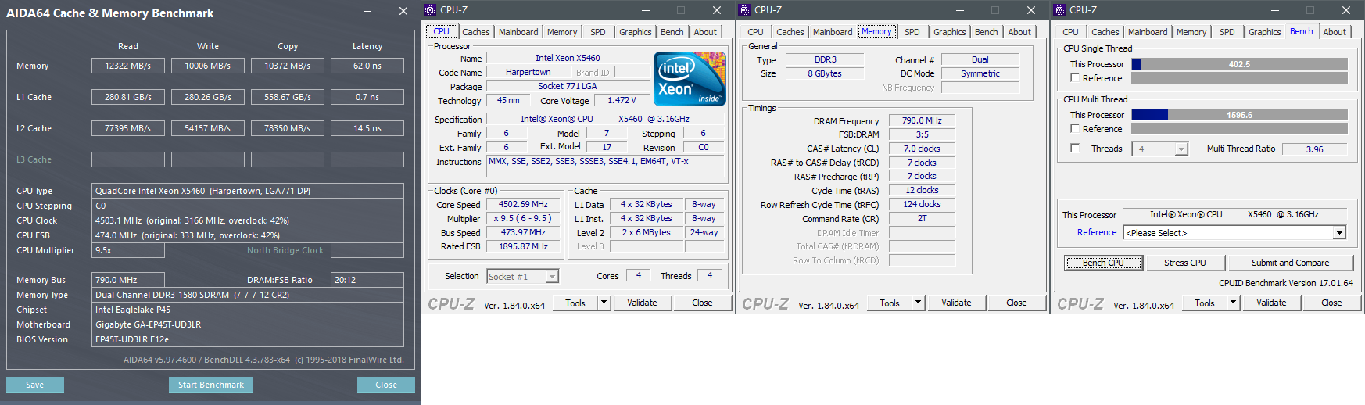Click the Bench CPU button

[x=1103, y=263]
